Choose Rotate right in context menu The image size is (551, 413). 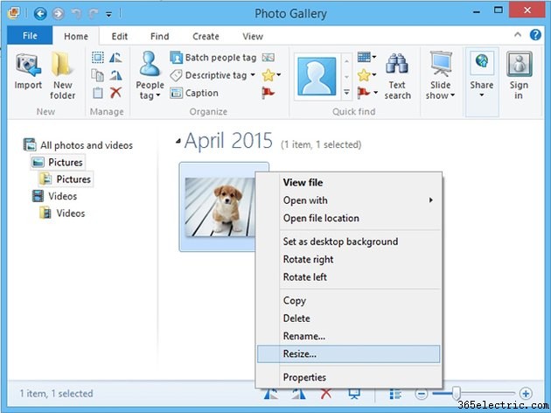pyautogui.click(x=349, y=259)
